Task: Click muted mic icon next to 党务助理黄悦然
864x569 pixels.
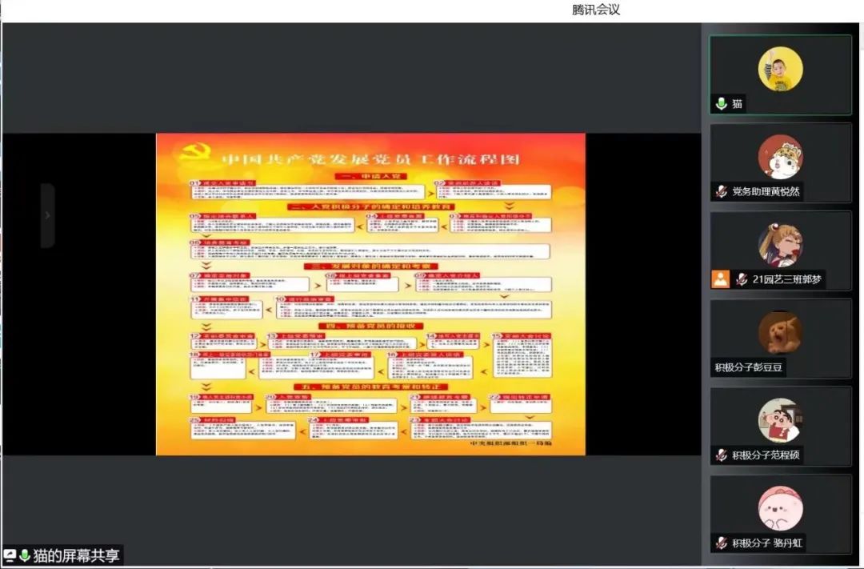Action: click(721, 191)
